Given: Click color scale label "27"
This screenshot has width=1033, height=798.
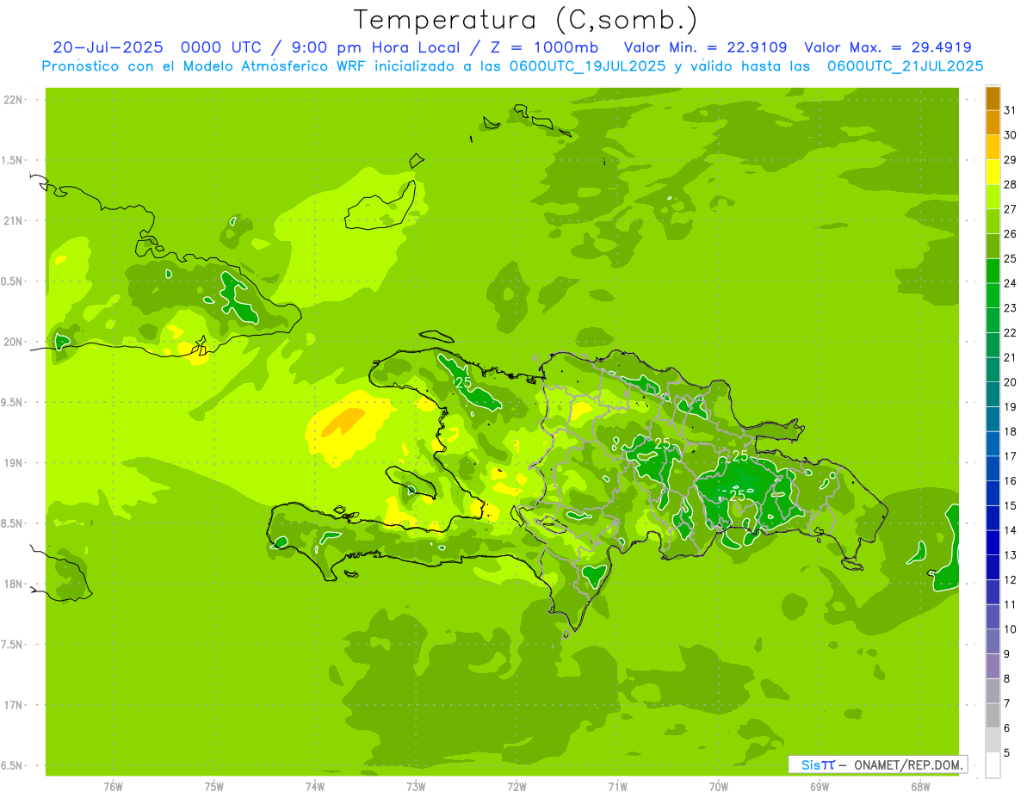Looking at the screenshot, I should (x=1011, y=209).
